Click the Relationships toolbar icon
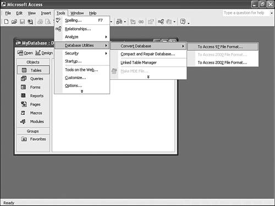 161,22
